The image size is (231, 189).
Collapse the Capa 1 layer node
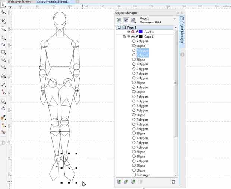pyautogui.click(x=124, y=37)
